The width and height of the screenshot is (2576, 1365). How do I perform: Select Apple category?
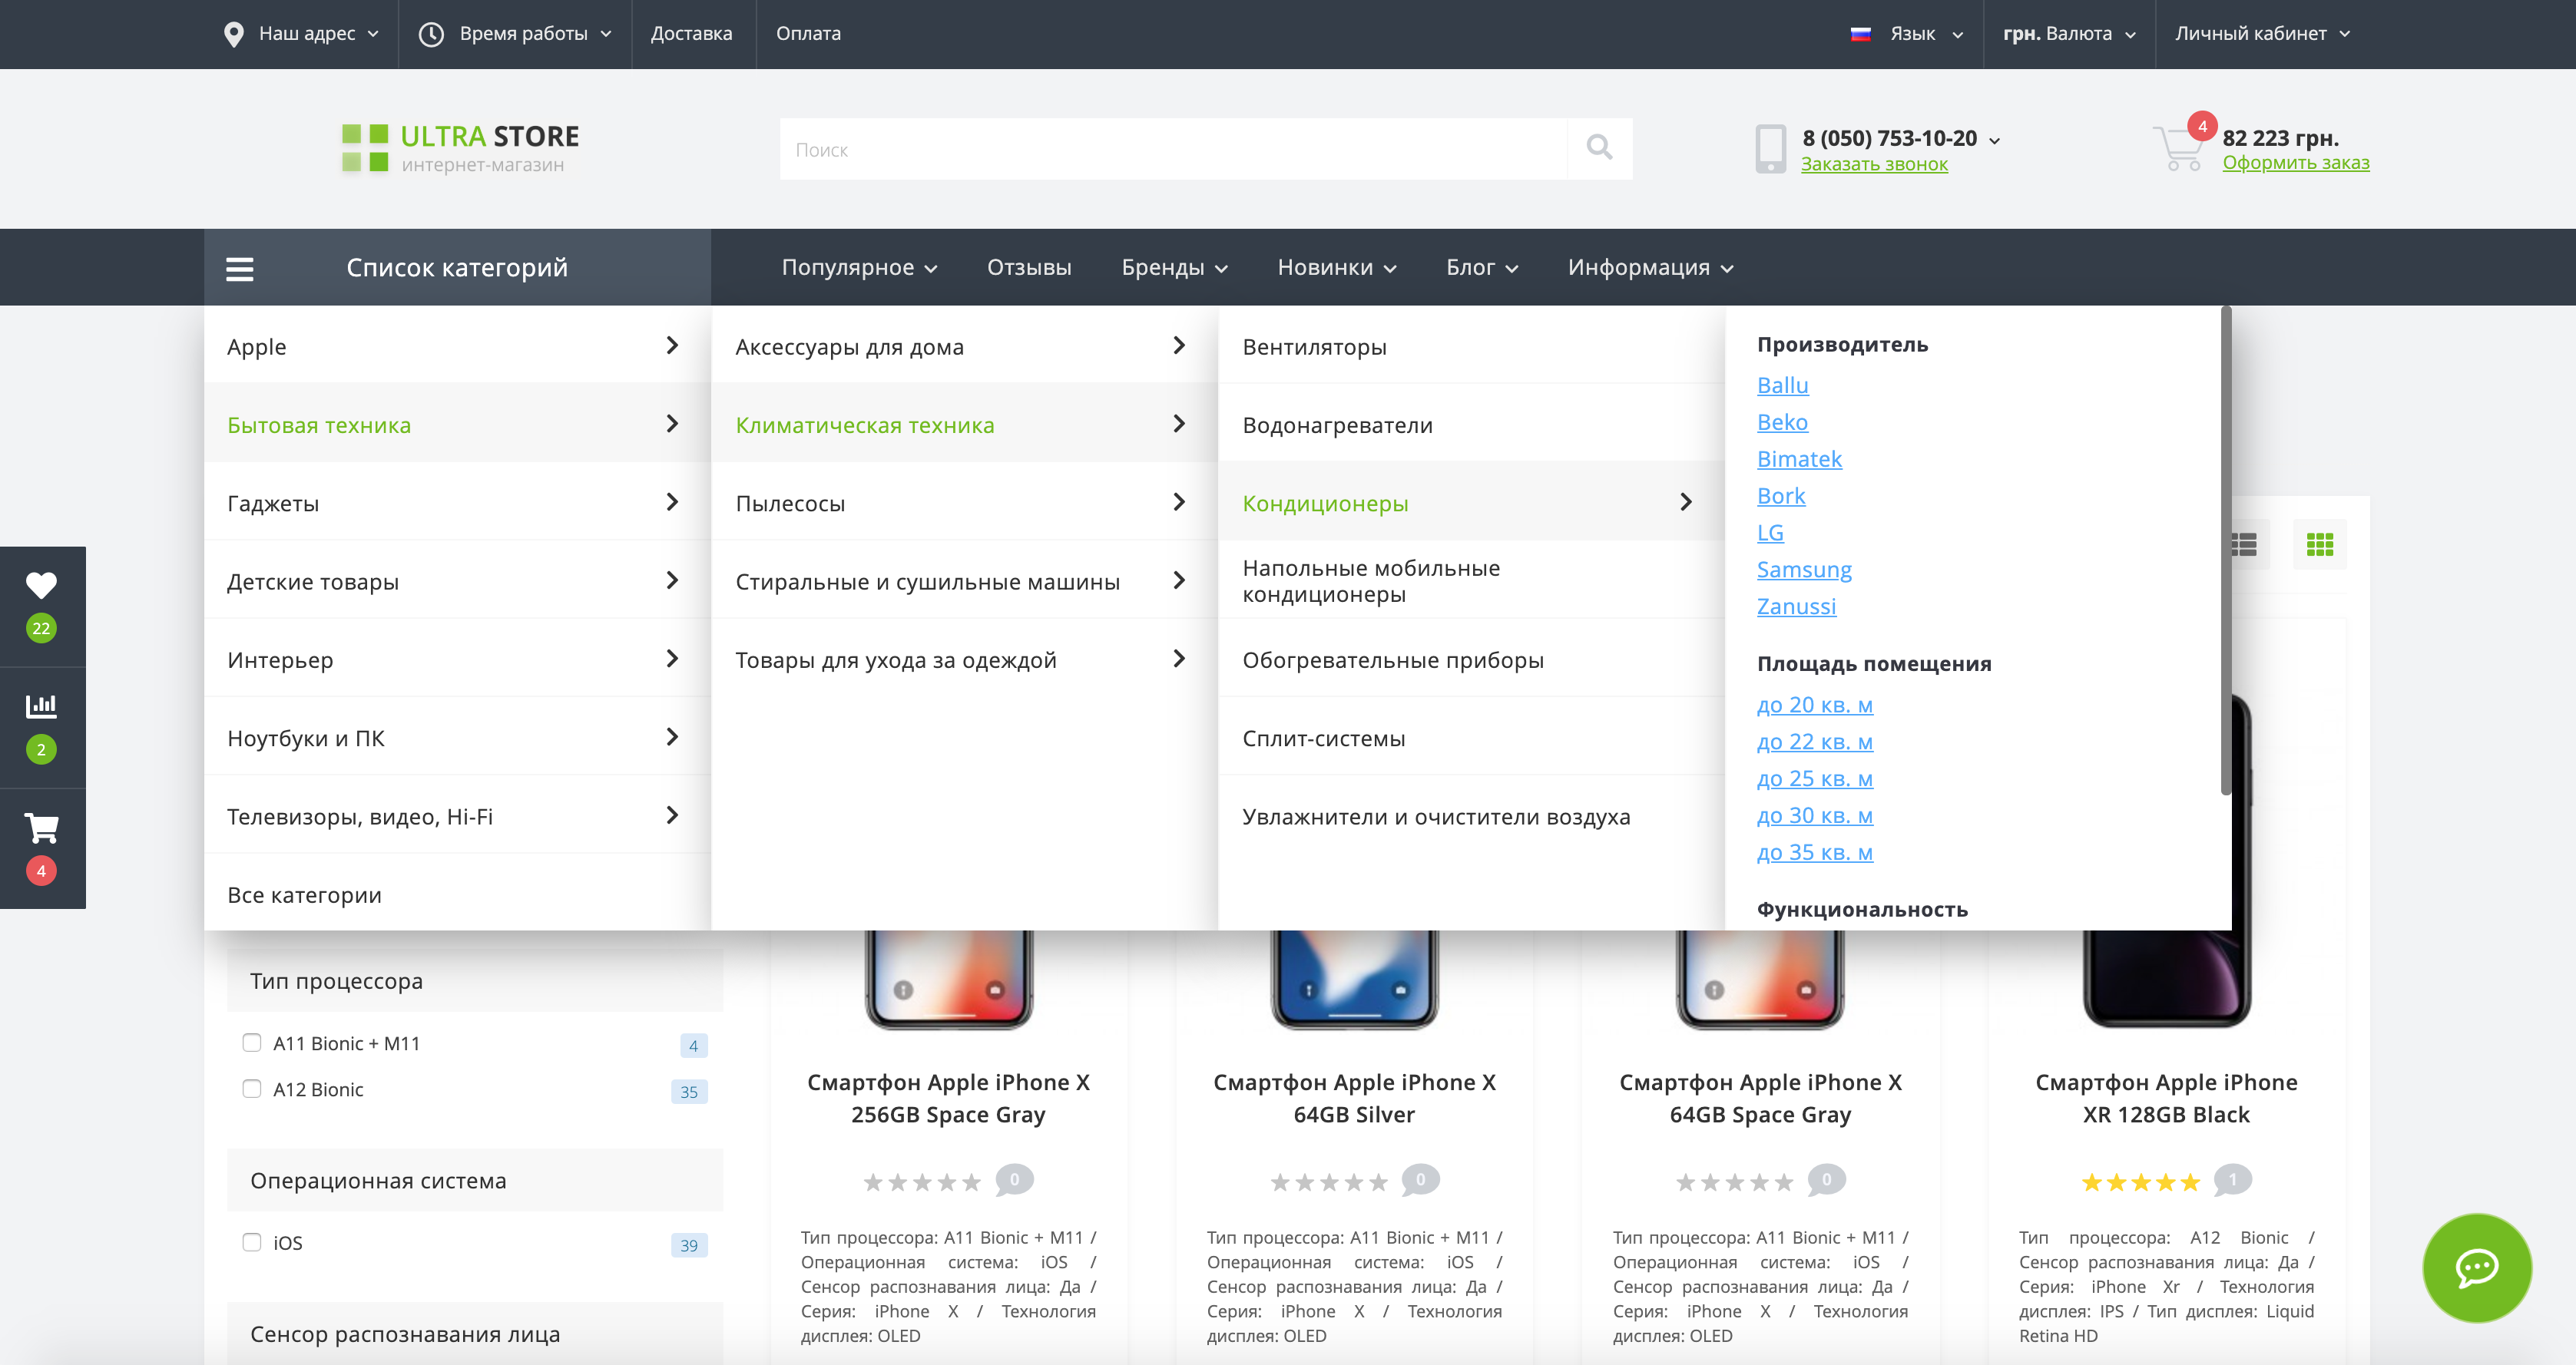[457, 345]
